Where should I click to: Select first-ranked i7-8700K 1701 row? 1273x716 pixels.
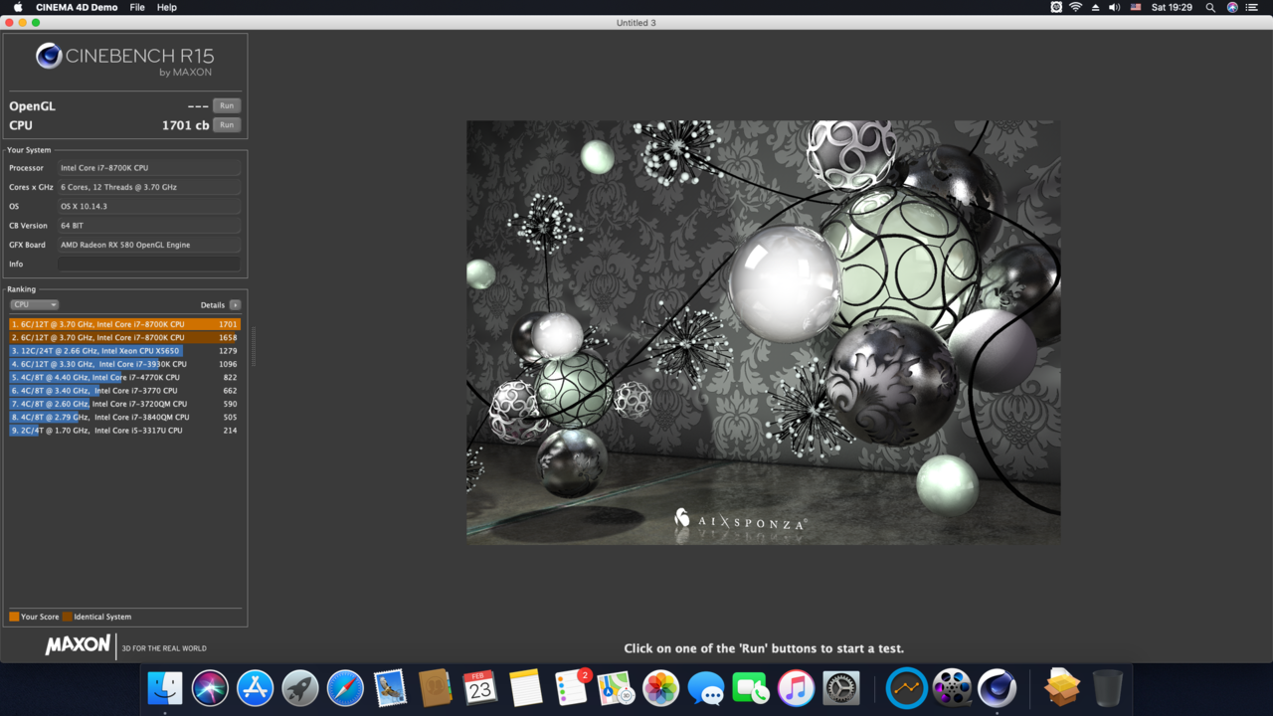125,324
